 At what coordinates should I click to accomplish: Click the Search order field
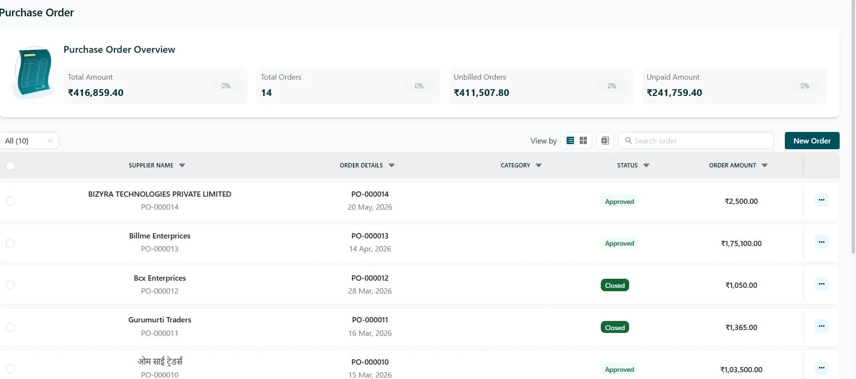(x=696, y=141)
